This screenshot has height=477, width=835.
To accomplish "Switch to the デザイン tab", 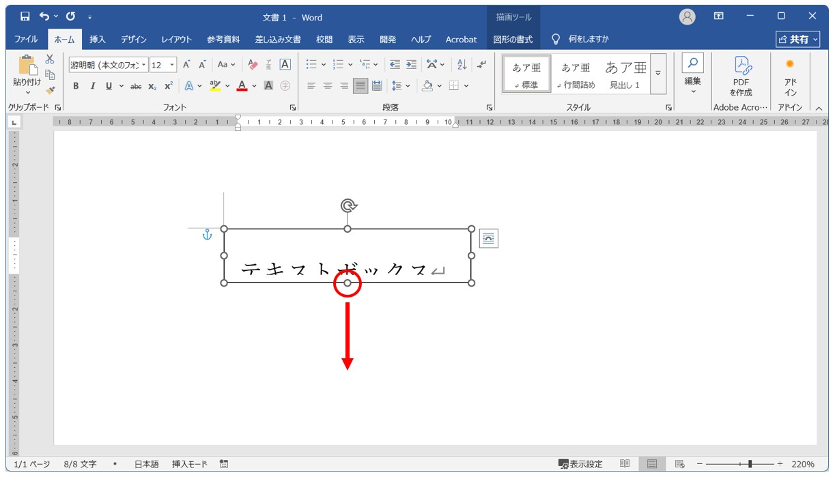I will (134, 40).
